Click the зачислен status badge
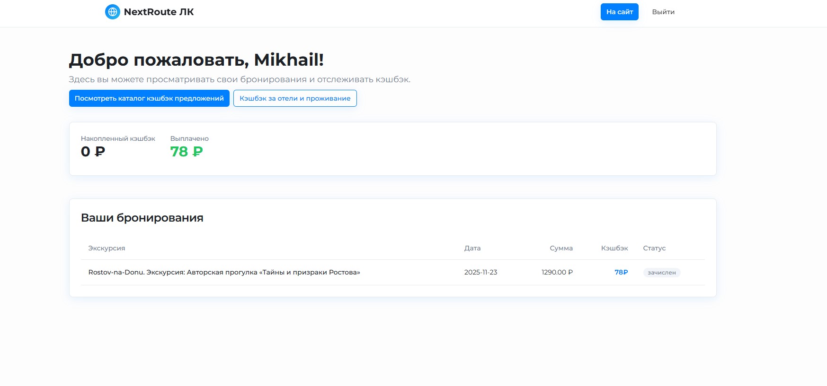 pyautogui.click(x=661, y=273)
